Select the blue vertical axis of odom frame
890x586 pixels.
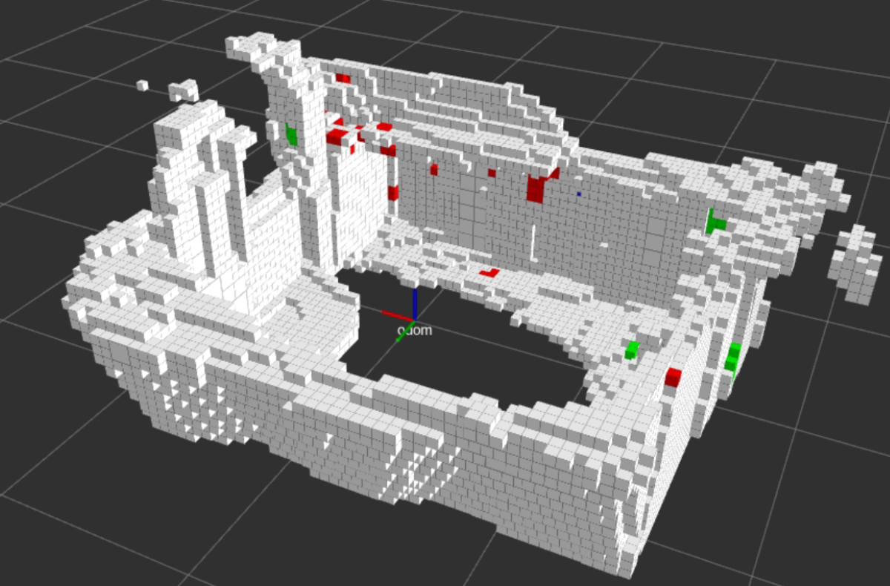click(415, 302)
